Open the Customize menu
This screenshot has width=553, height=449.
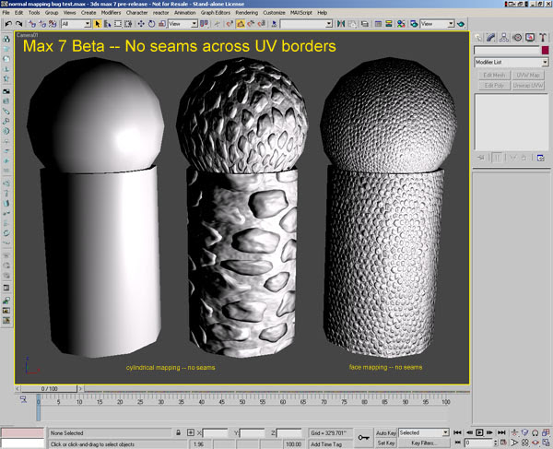(274, 12)
